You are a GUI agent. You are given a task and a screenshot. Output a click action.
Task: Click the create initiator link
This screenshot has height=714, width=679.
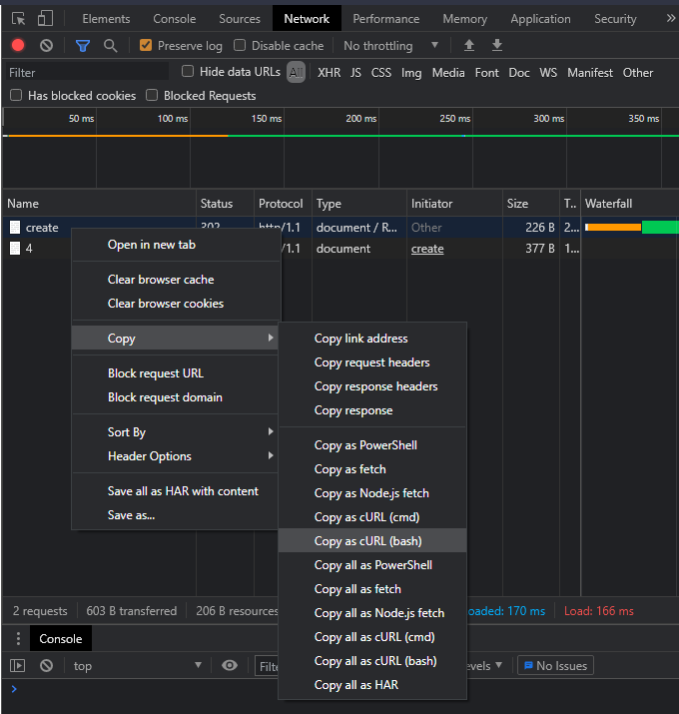[427, 249]
